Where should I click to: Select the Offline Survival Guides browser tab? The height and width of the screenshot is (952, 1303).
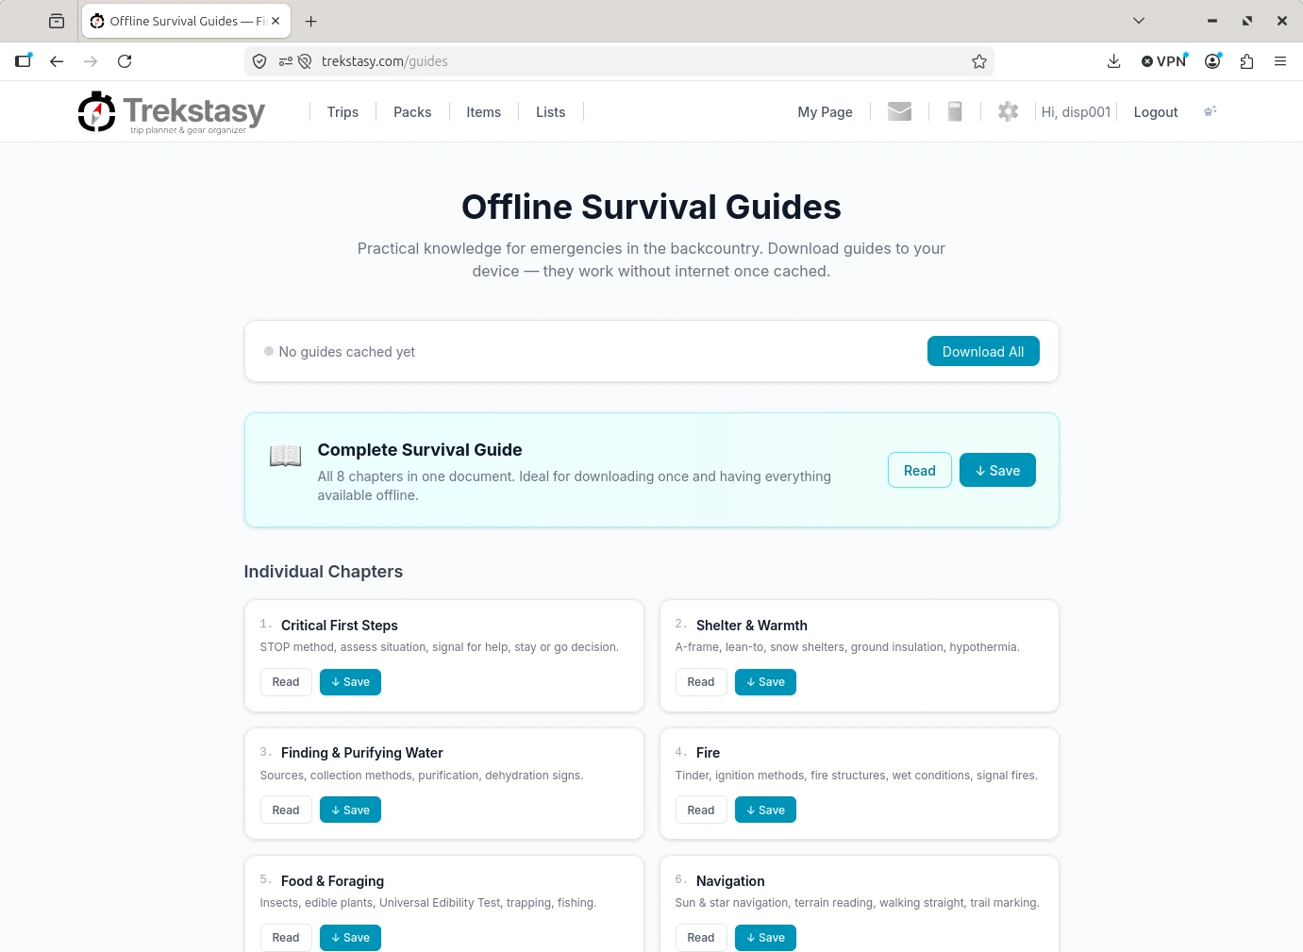(187, 21)
